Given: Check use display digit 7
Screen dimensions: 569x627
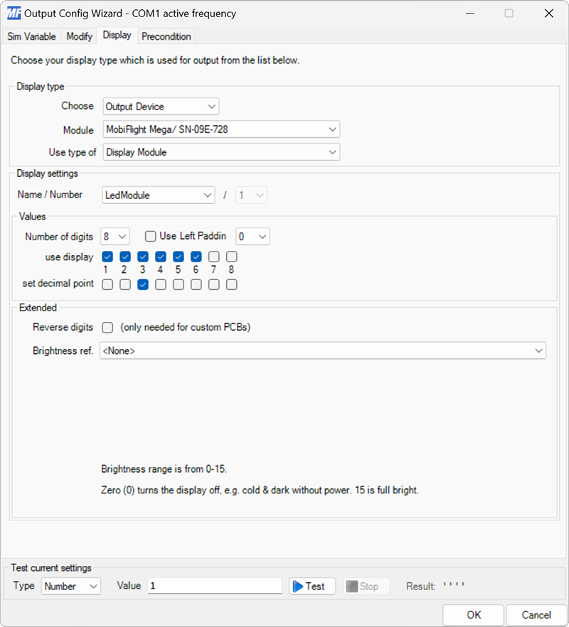Looking at the screenshot, I should (x=214, y=257).
